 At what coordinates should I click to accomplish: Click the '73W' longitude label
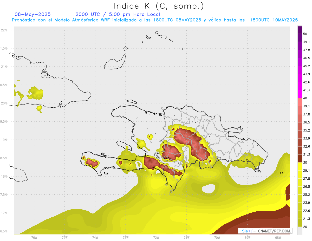[x=126, y=238]
